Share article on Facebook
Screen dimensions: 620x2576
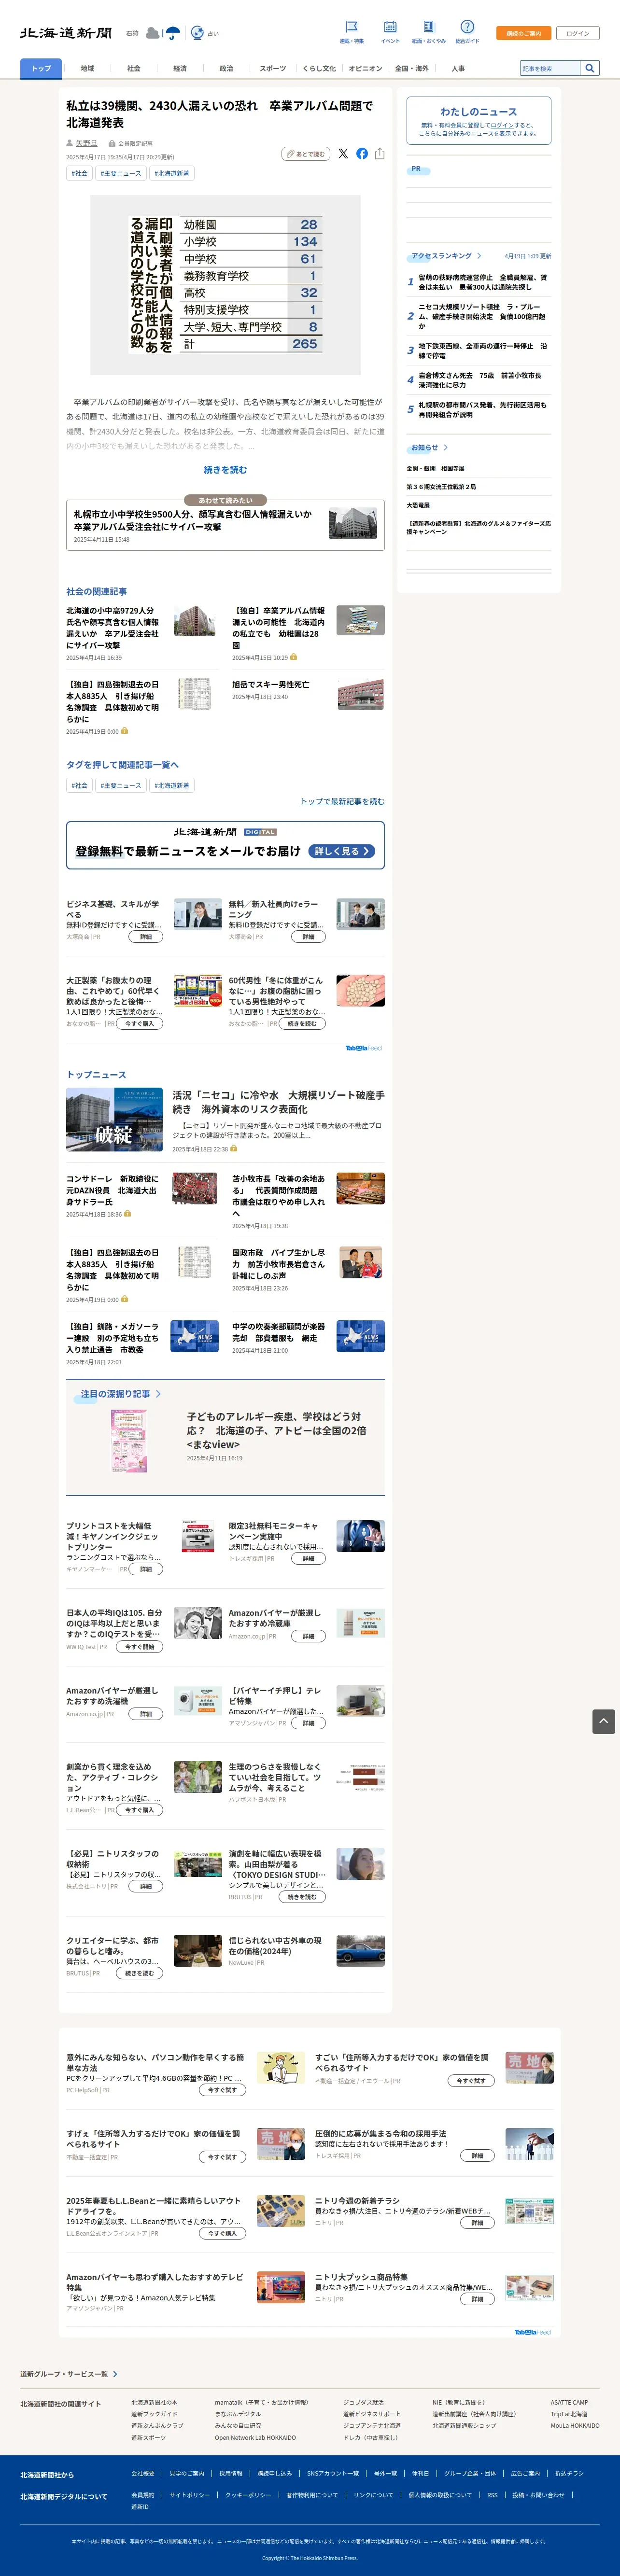(362, 154)
